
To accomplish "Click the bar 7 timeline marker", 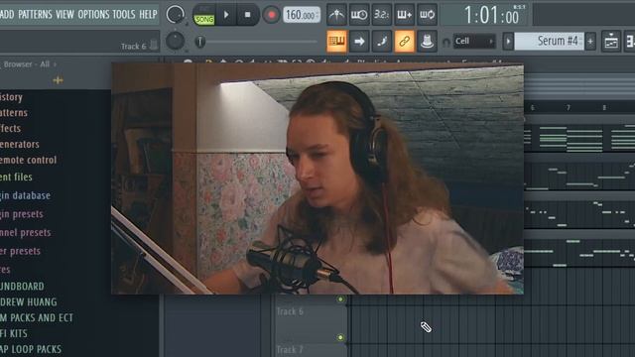I will coord(569,108).
